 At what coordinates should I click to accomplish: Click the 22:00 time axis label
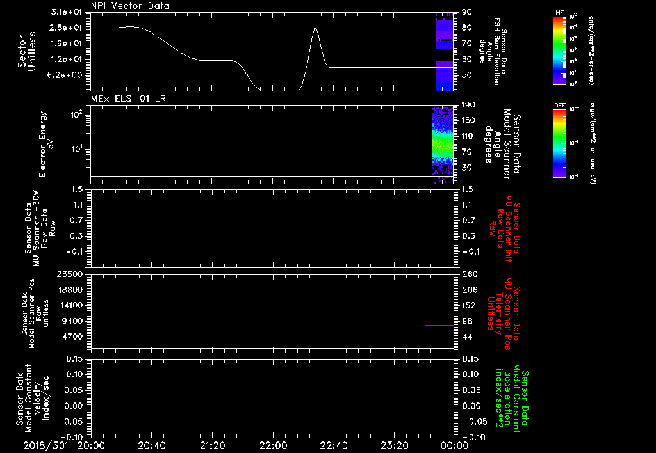tap(273, 445)
